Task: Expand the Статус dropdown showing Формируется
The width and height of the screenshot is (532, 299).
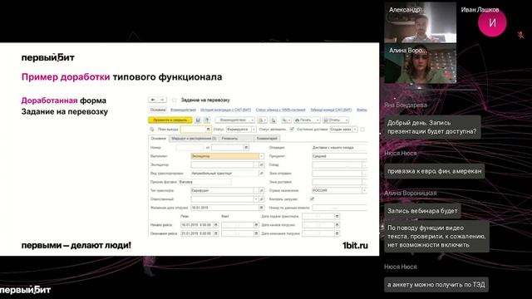Action: 254,130
